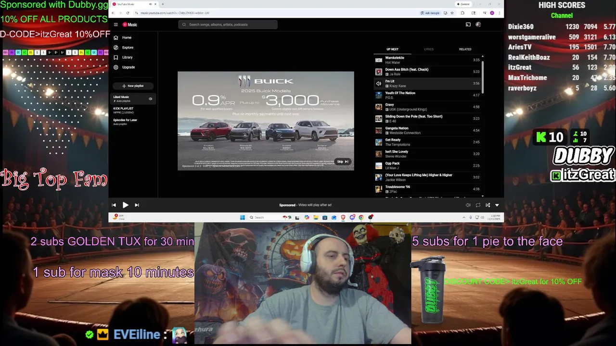Open a new browser tab
Viewport: 616px width, 346px height.
[x=163, y=4]
